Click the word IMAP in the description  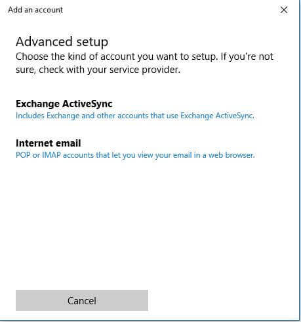pyautogui.click(x=51, y=155)
